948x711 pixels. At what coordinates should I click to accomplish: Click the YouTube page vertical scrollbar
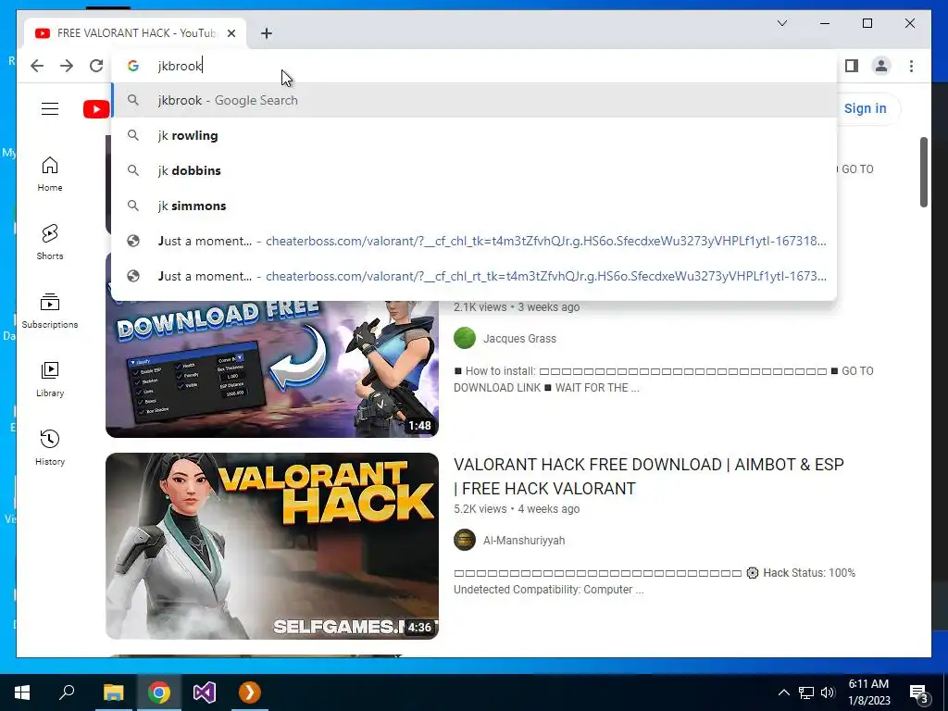click(x=924, y=172)
